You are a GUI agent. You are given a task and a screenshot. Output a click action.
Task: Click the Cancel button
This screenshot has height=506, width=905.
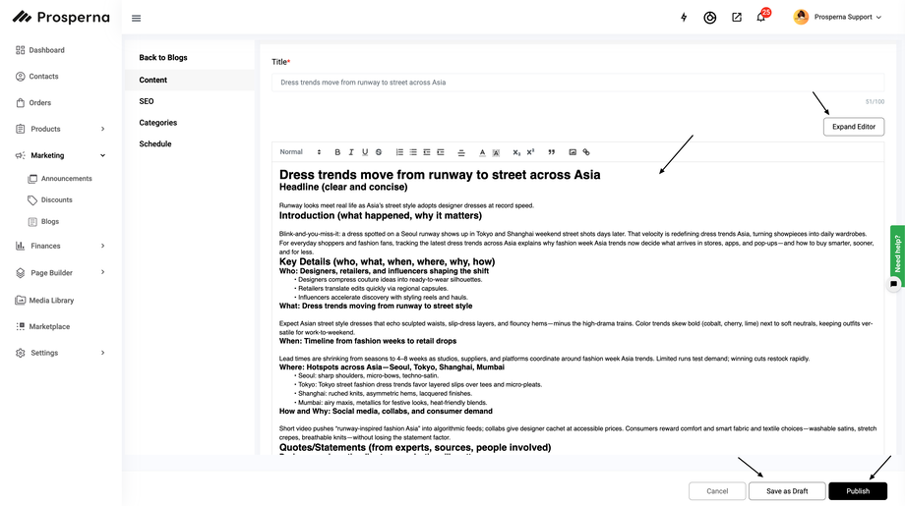pos(717,491)
